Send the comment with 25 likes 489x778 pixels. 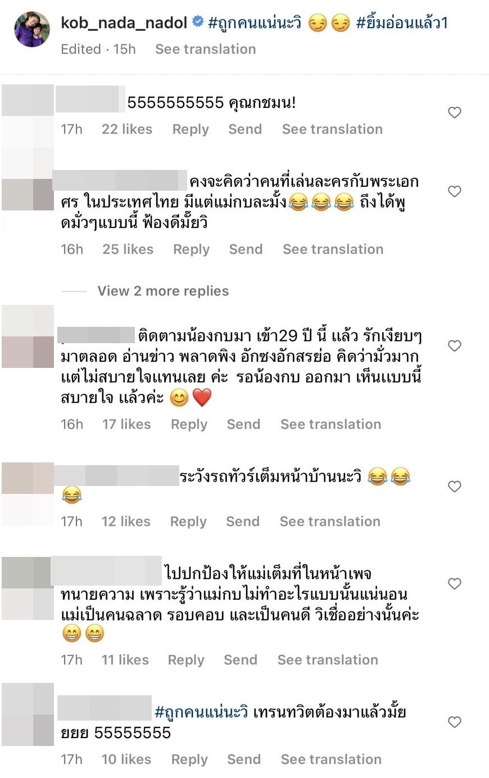click(x=246, y=249)
